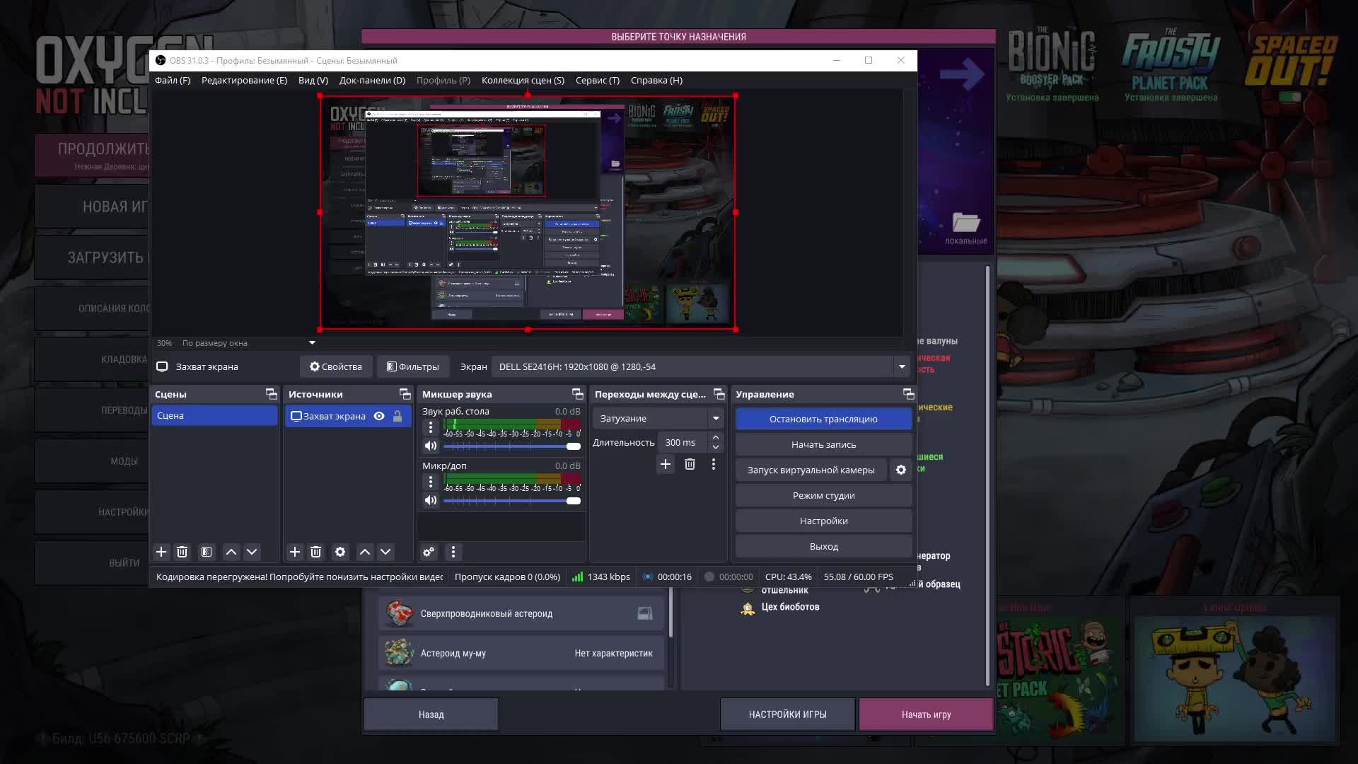This screenshot has height=764, width=1358.
Task: Select Астероид му-му in game list
Action: (x=521, y=653)
